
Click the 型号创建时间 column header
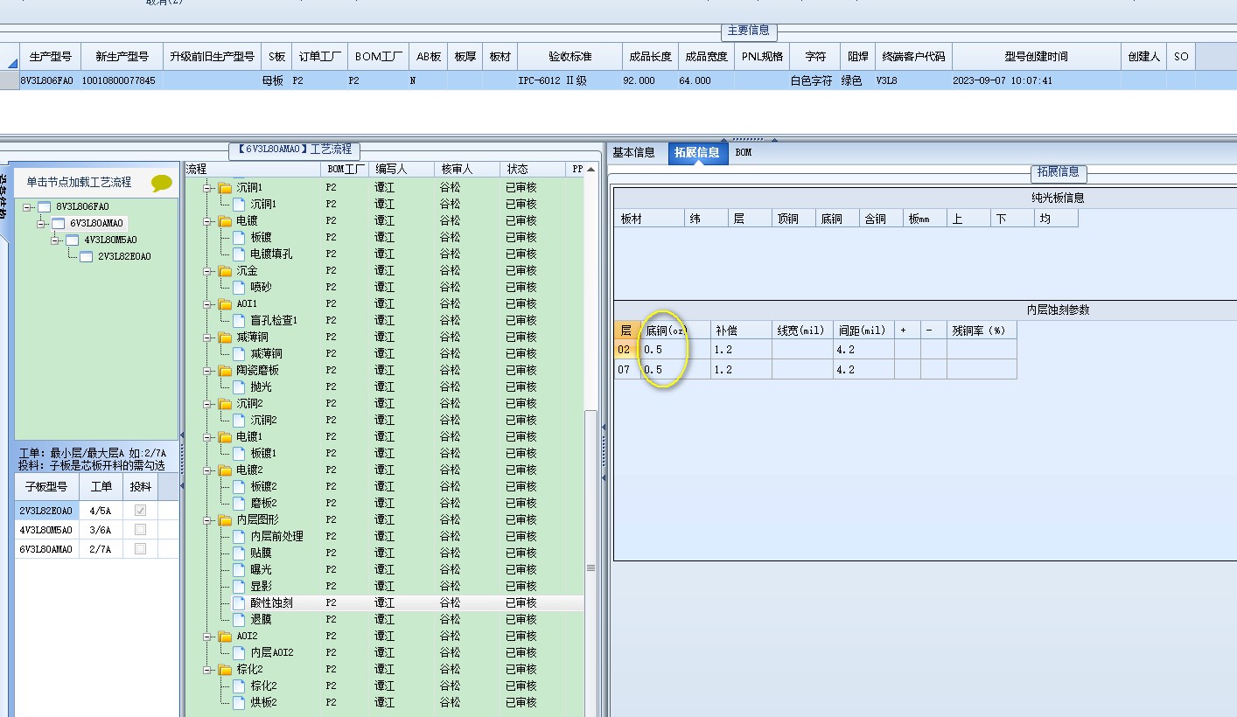(1036, 56)
